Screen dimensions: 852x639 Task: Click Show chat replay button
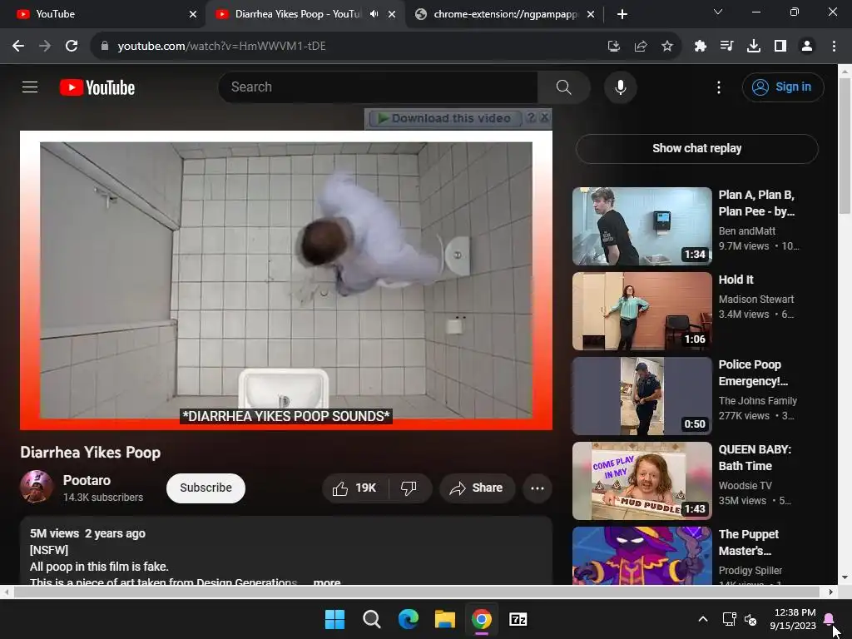696,148
